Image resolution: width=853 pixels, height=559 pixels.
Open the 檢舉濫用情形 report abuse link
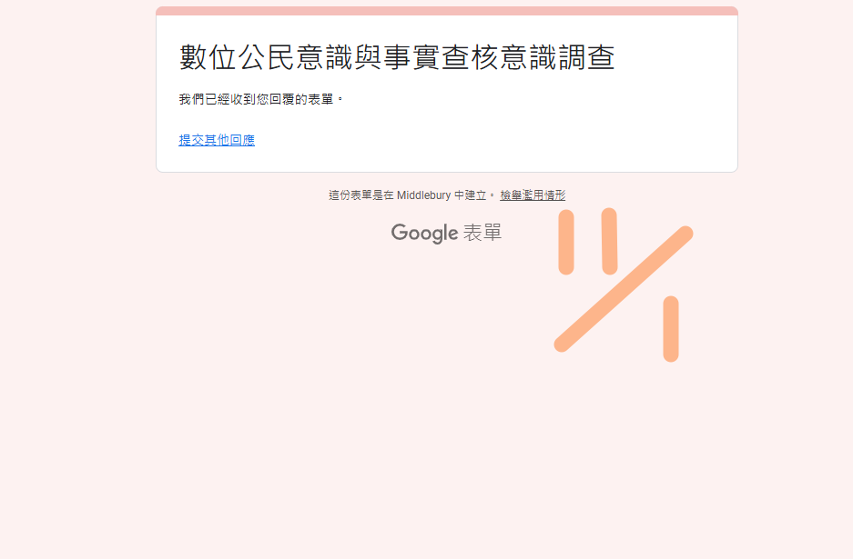[x=533, y=195]
